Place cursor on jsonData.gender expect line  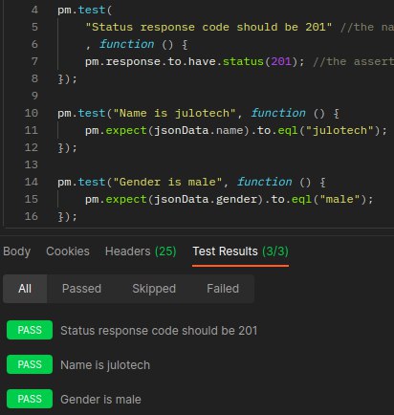230,199
